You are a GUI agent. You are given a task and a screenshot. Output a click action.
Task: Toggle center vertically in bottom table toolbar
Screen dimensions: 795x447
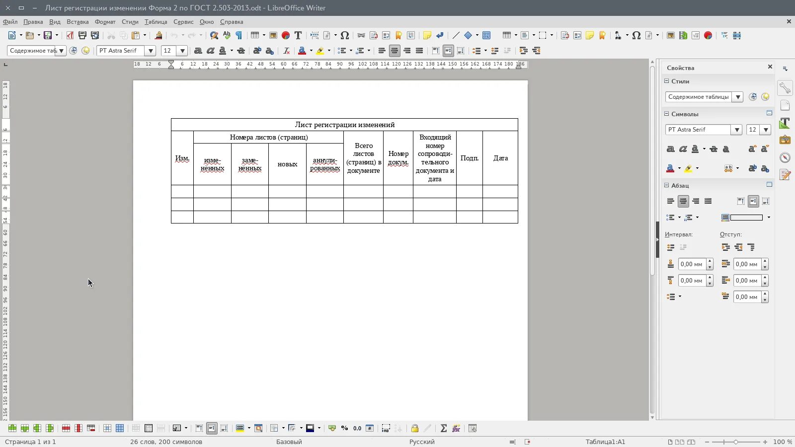pyautogui.click(x=212, y=428)
